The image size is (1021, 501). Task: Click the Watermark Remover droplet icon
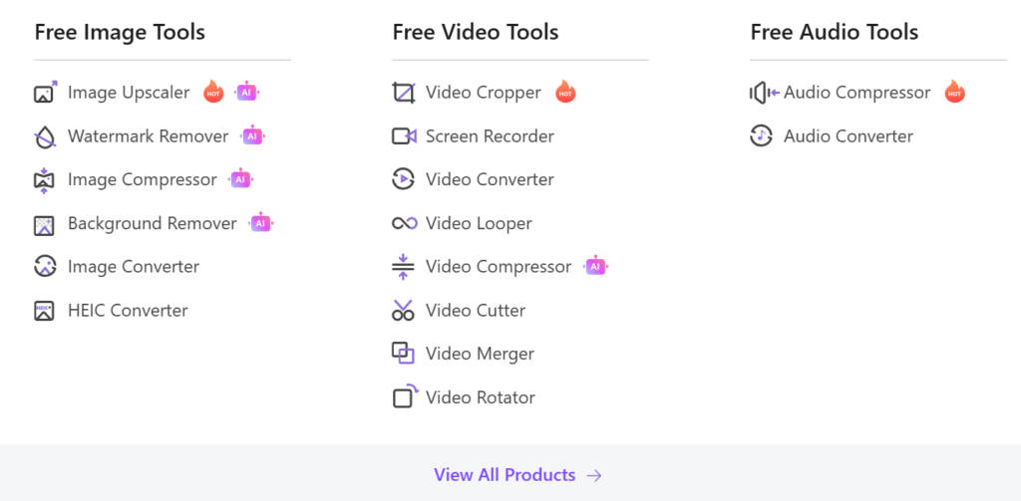click(x=45, y=136)
